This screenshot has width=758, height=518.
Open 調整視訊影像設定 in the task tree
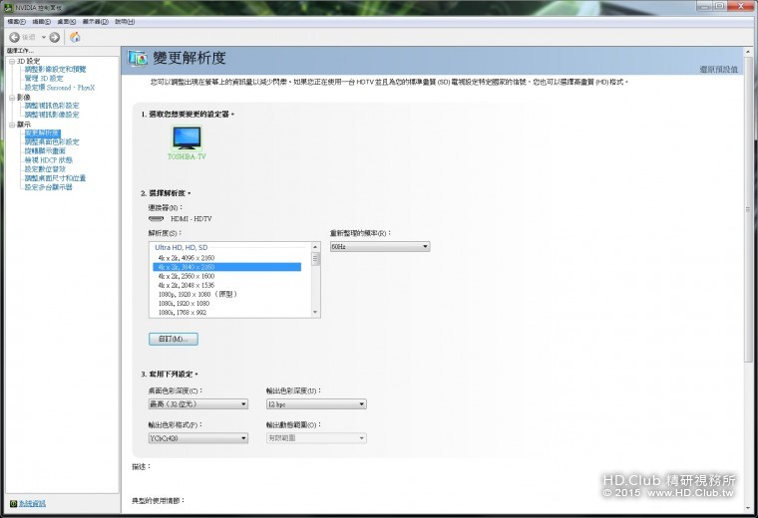pos(52,115)
